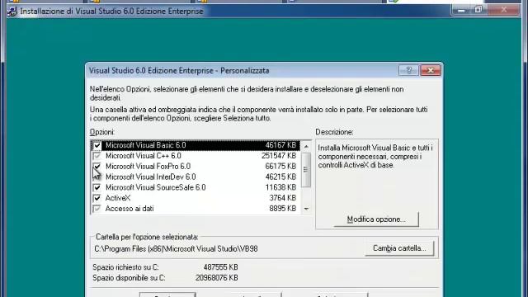Click the 20968076 KB available space value
The width and height of the screenshot is (528, 297).
click(x=216, y=278)
